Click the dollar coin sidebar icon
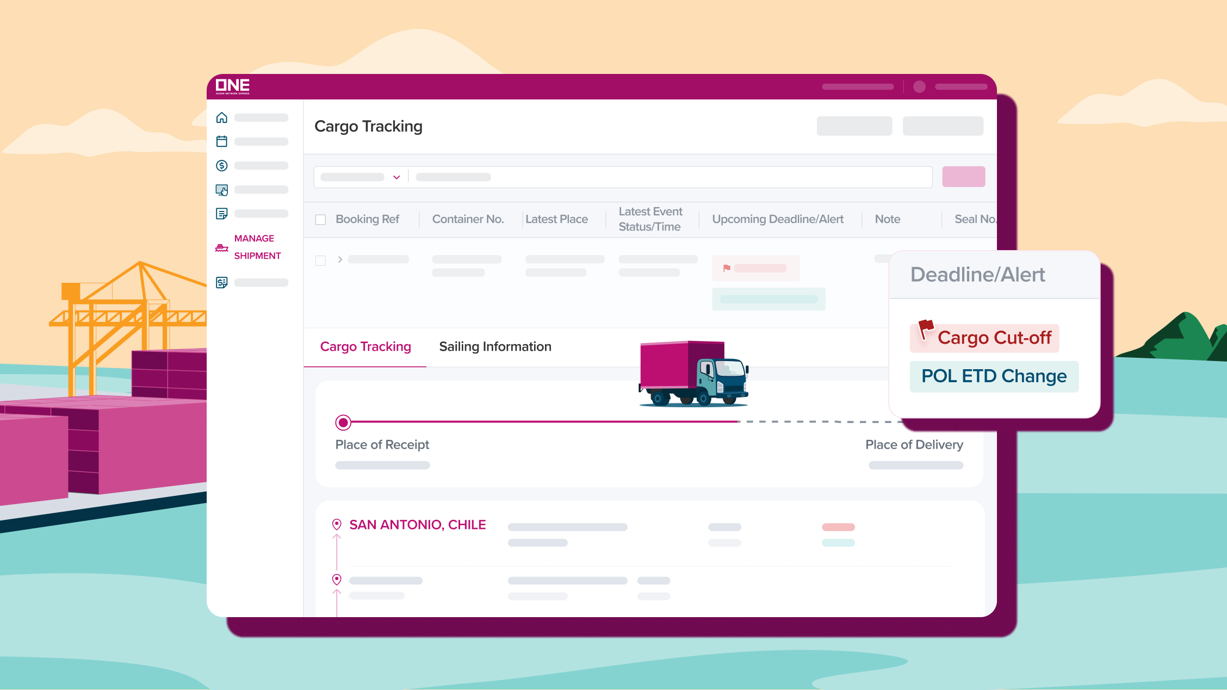This screenshot has height=690, width=1227. tap(221, 165)
